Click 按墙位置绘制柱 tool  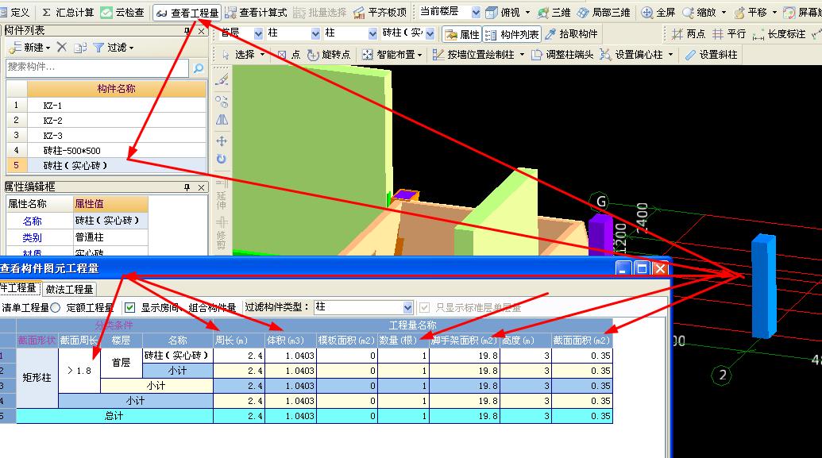(x=473, y=55)
